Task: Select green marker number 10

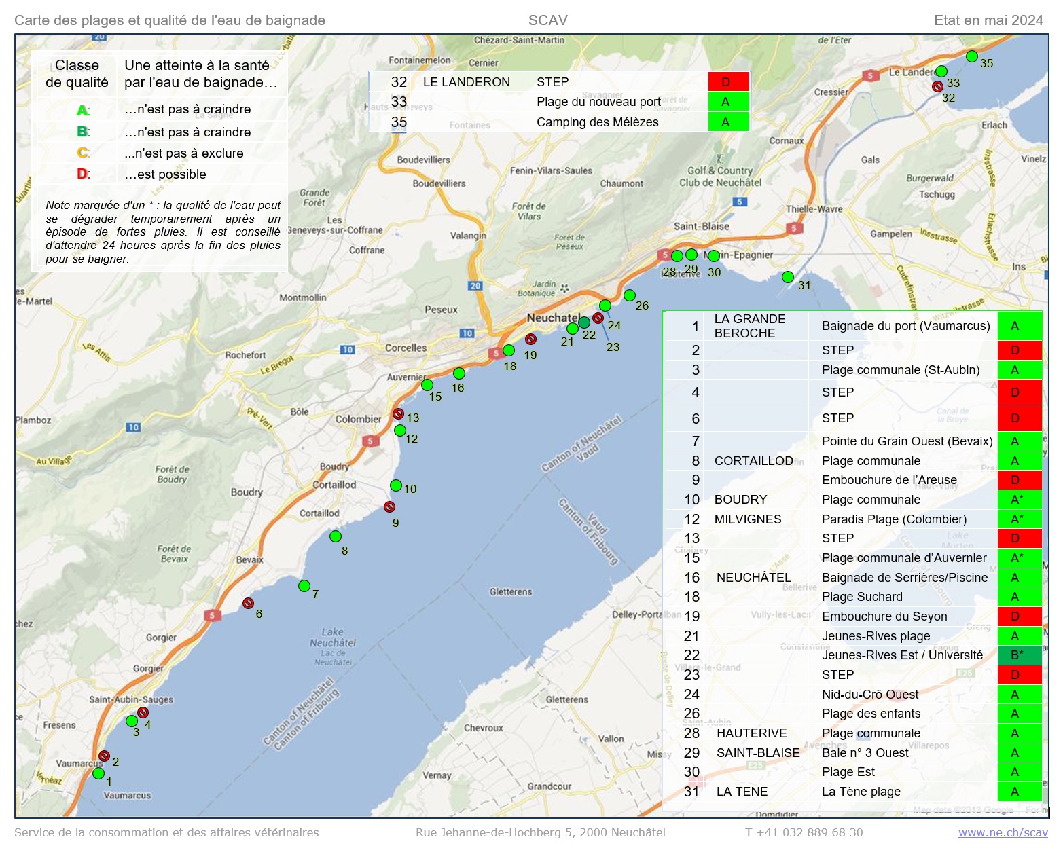Action: click(x=396, y=485)
